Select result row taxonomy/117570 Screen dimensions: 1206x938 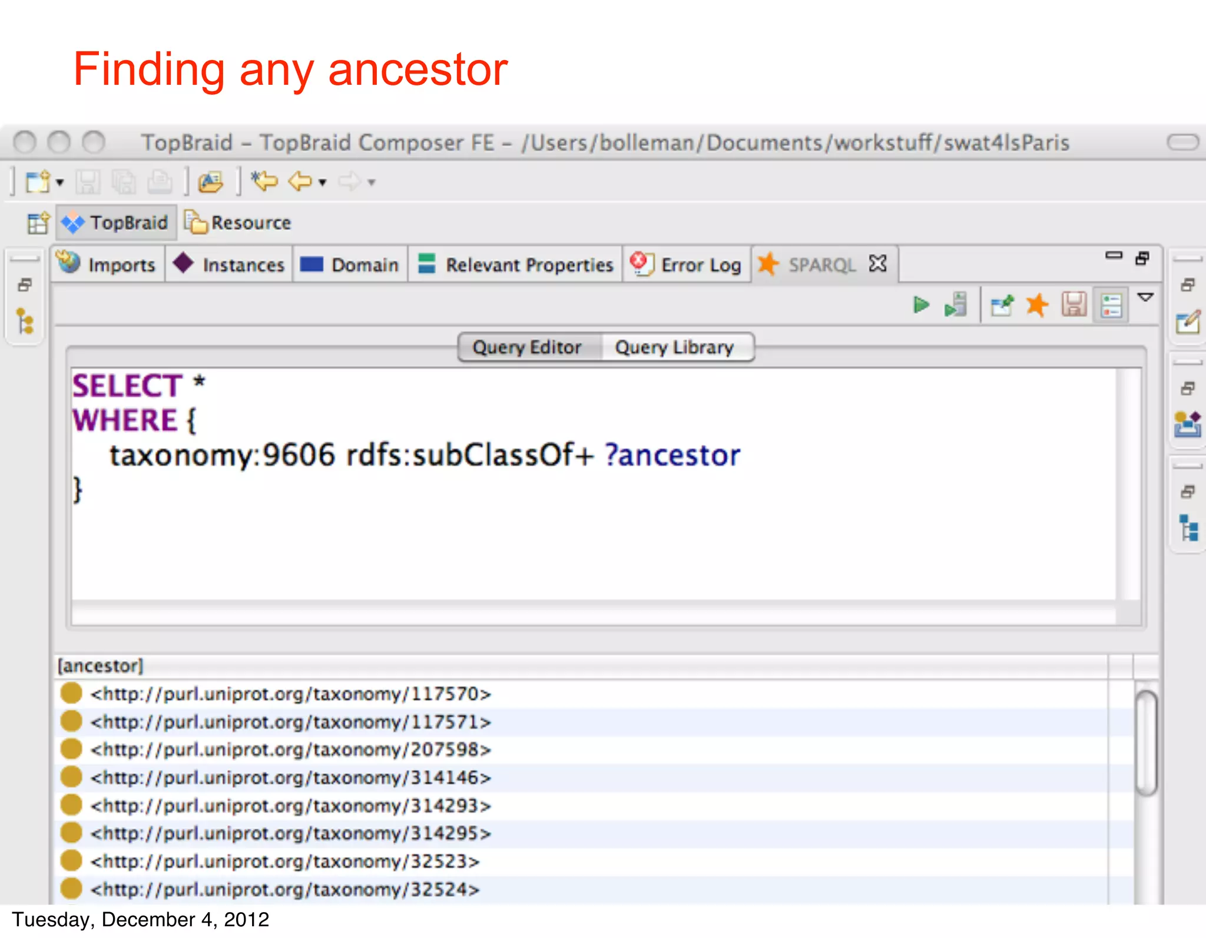595,694
